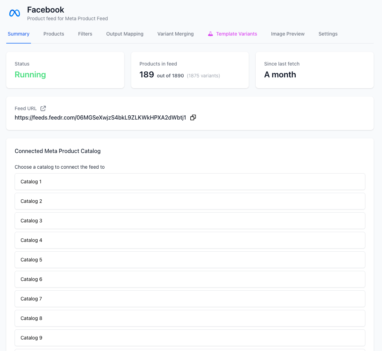Click 'Product feed for Meta Product Feed' subtitle
The height and width of the screenshot is (351, 382).
point(67,18)
